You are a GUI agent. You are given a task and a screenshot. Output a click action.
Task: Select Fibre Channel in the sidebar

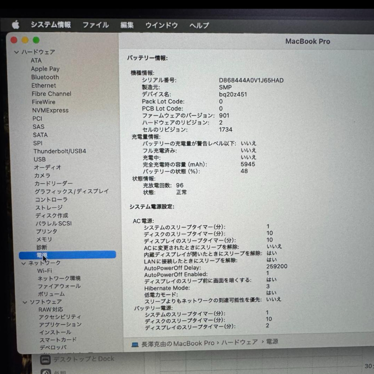coord(52,94)
